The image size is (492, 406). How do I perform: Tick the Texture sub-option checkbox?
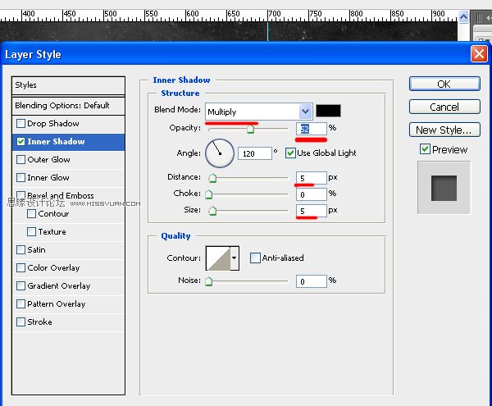pyautogui.click(x=31, y=232)
